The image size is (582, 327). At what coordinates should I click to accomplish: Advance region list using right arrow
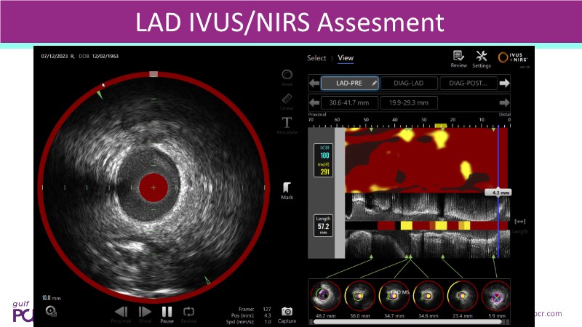(504, 102)
